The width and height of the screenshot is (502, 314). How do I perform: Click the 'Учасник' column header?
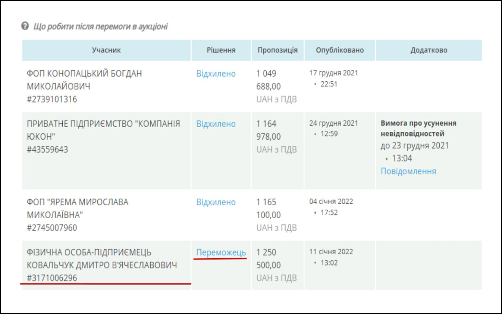coord(106,50)
